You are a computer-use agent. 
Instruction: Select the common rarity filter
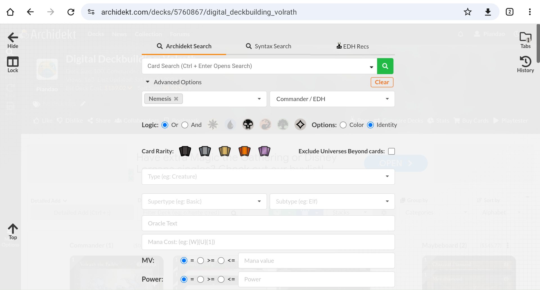tap(185, 151)
